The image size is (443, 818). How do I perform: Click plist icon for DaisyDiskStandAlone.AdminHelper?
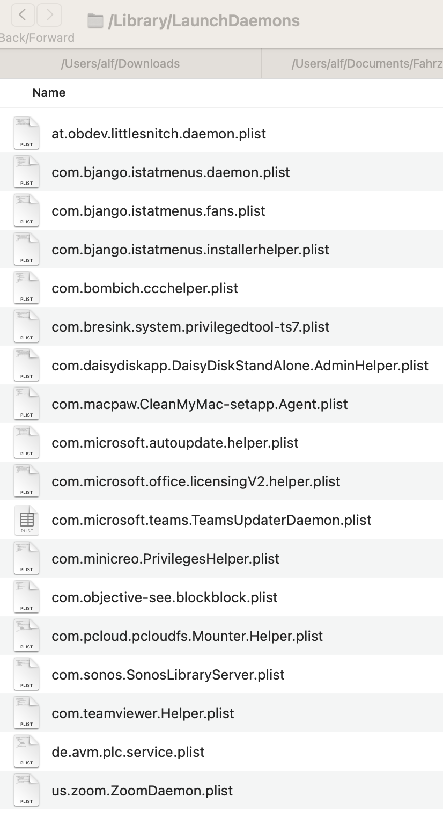pos(26,365)
